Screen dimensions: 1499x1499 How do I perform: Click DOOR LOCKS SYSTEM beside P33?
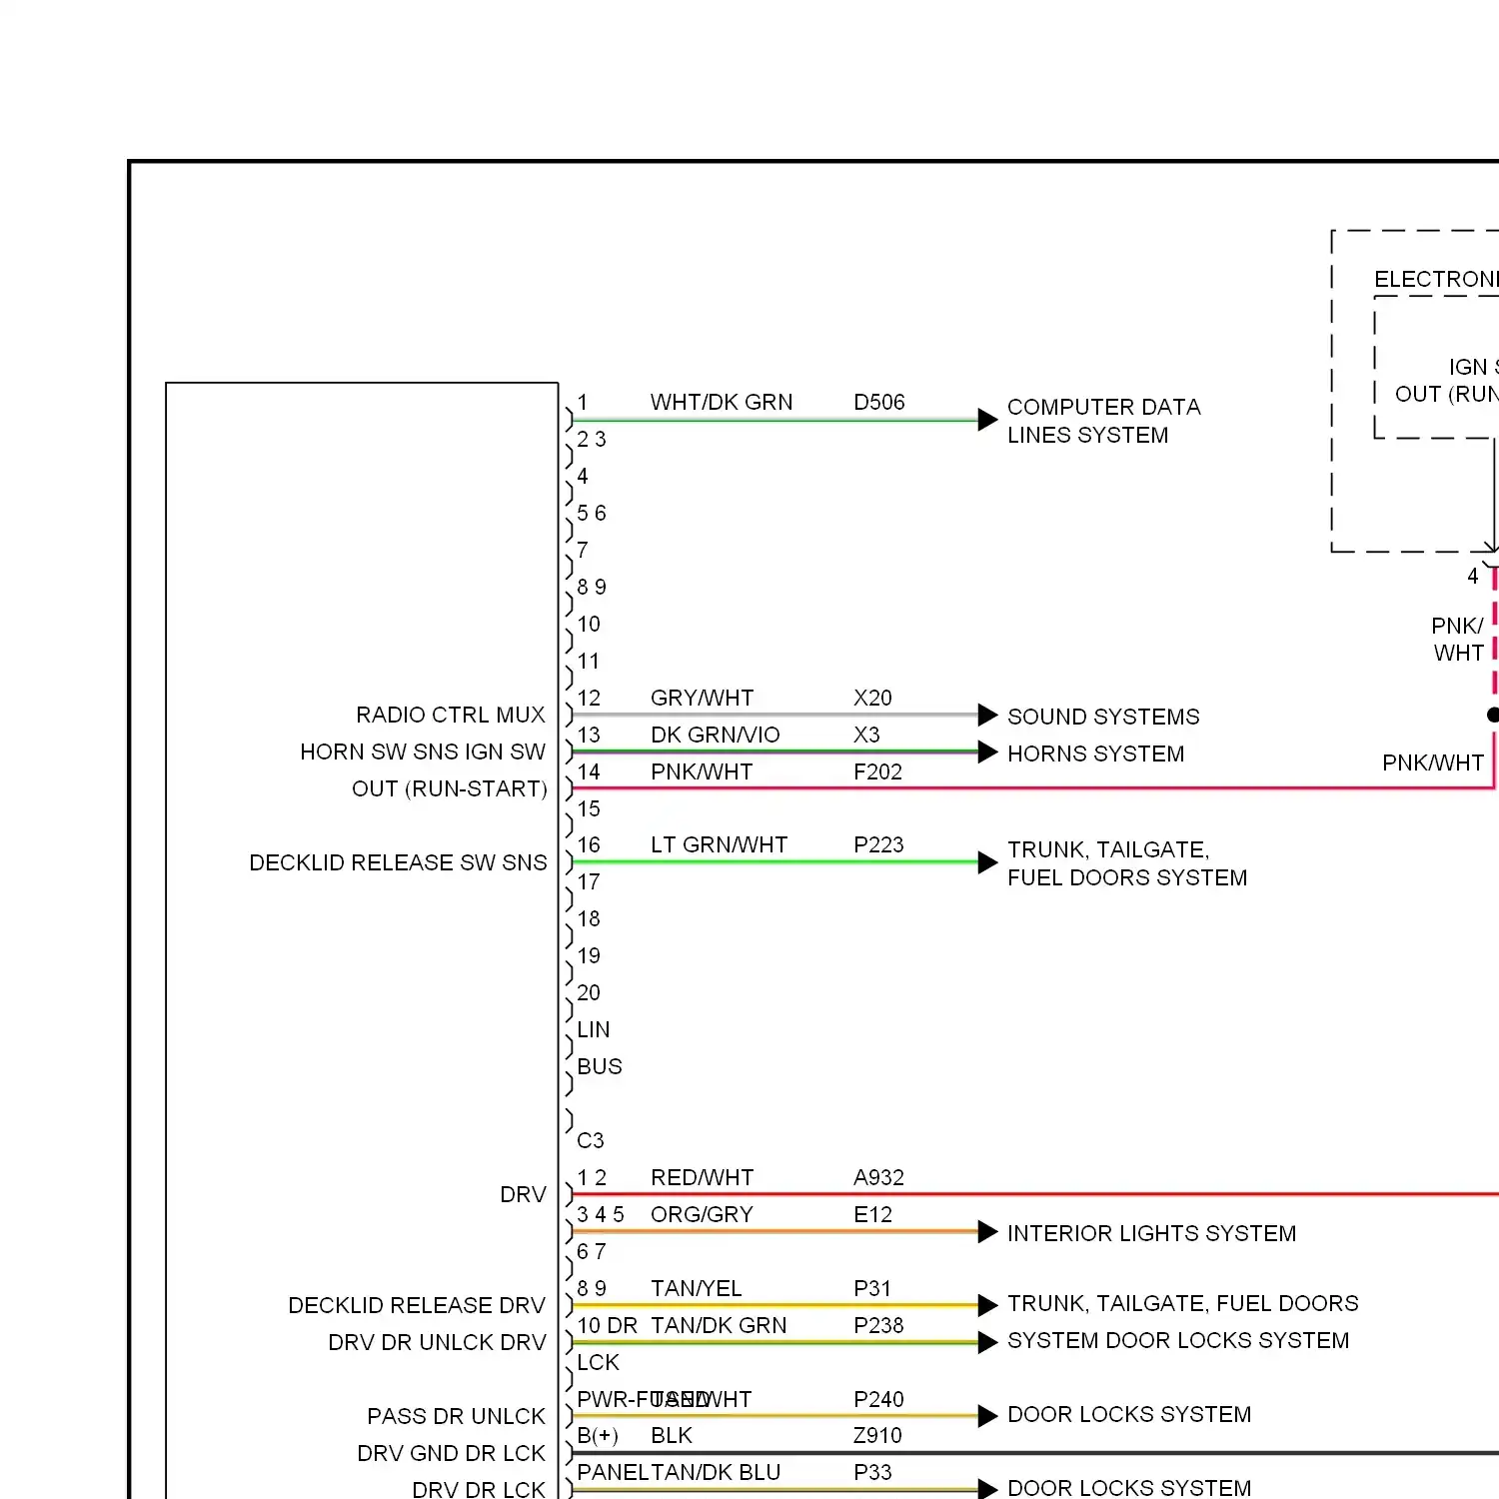1129,1488
